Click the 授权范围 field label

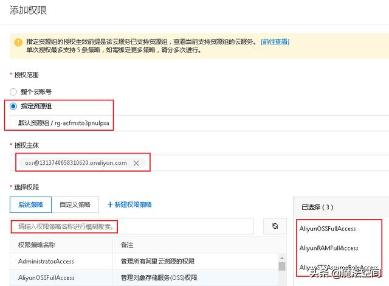(26, 75)
